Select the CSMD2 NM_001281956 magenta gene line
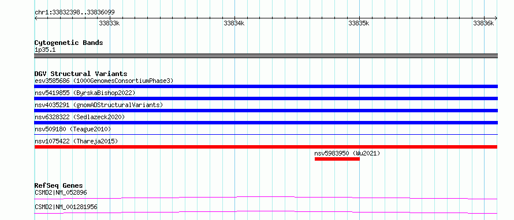This screenshot has width=514, height=220. tap(266, 212)
